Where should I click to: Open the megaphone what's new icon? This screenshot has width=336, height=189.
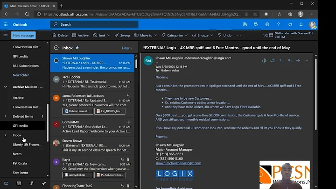tap(290, 24)
